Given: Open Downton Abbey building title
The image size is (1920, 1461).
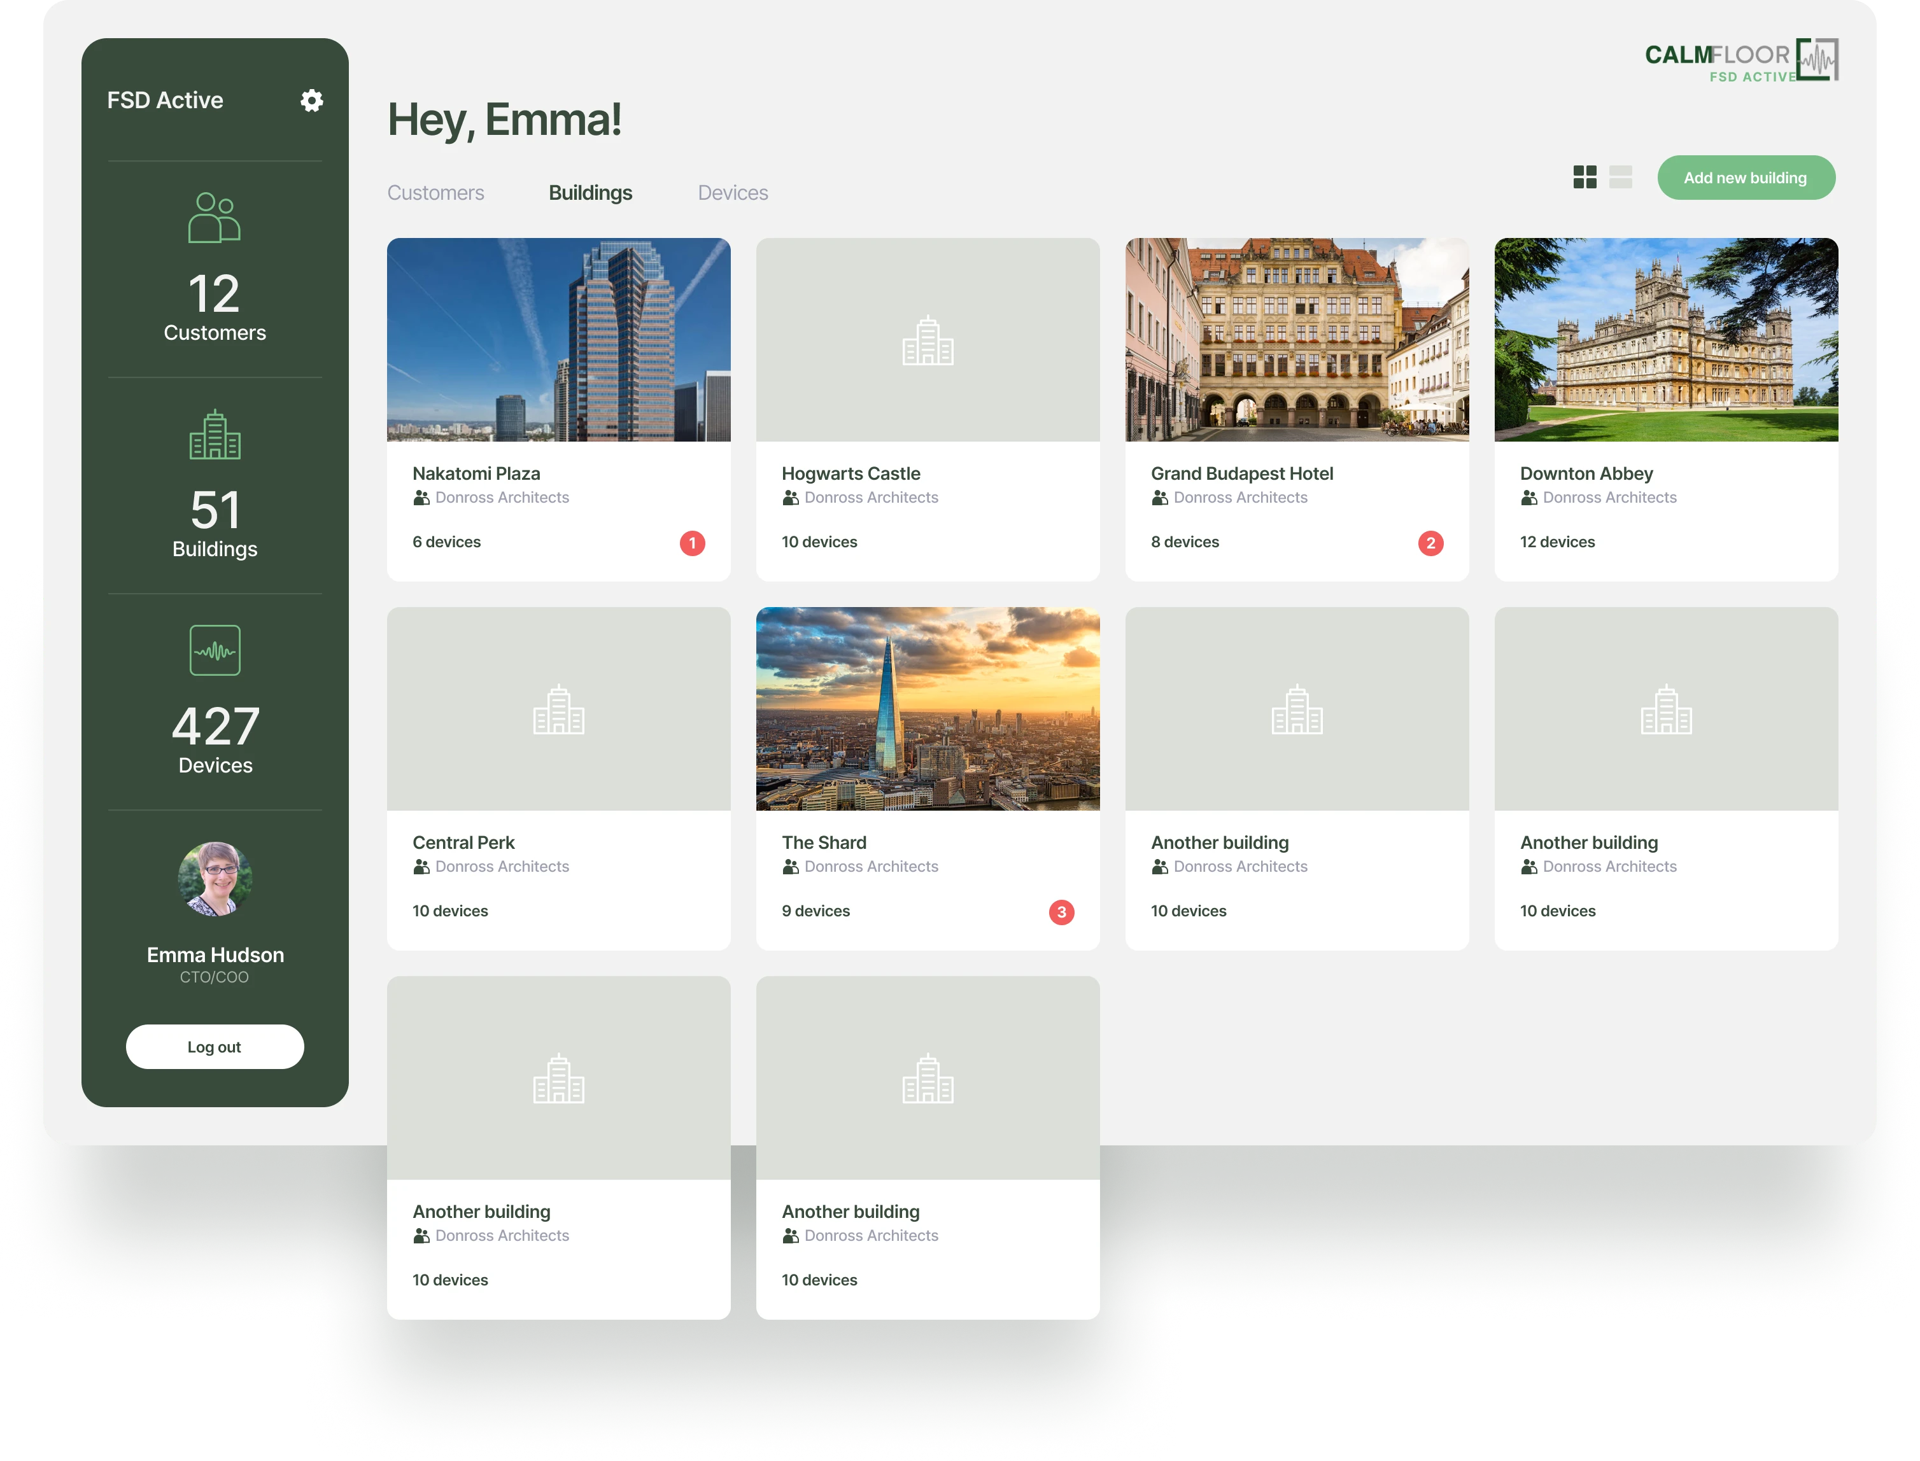Looking at the screenshot, I should point(1586,473).
